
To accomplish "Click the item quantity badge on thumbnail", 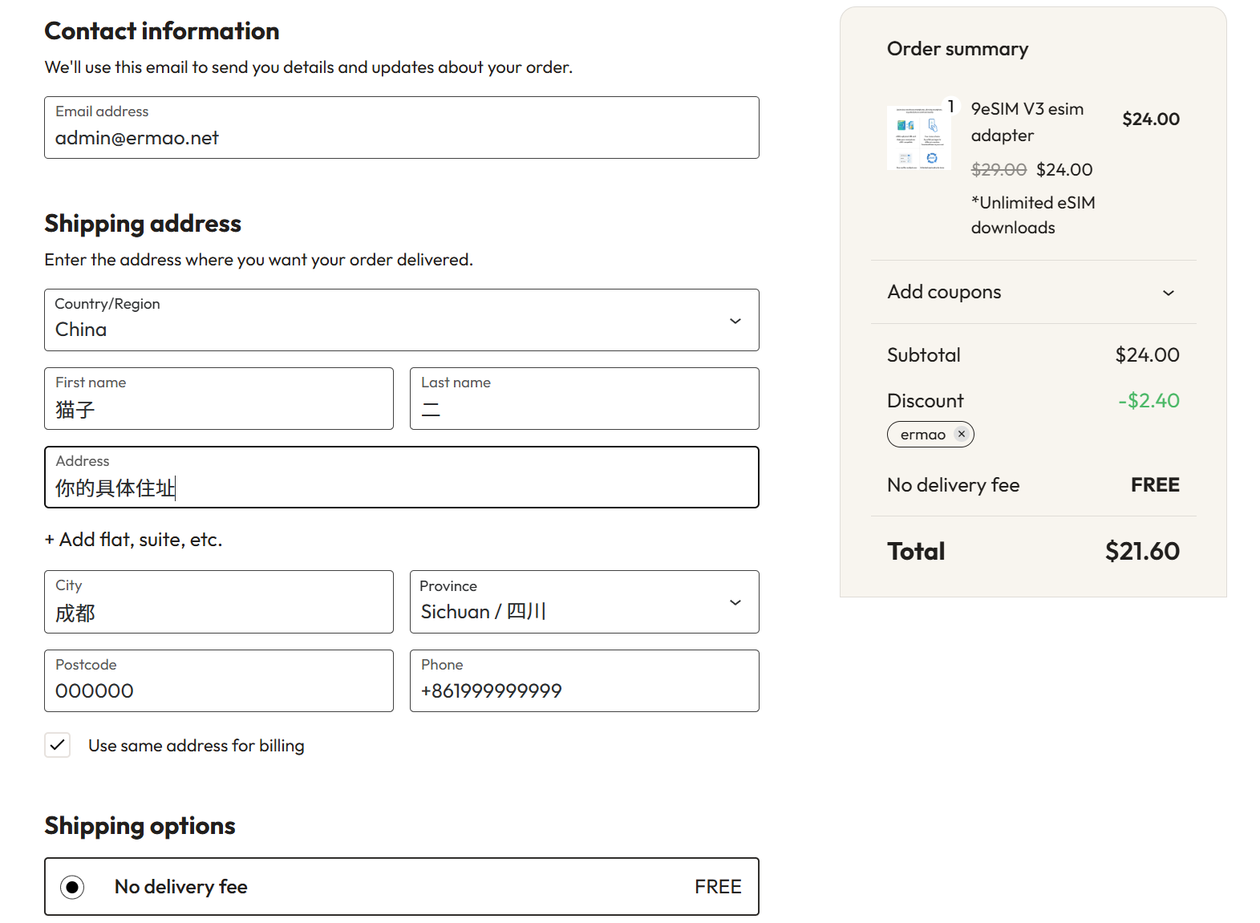I will (x=950, y=107).
